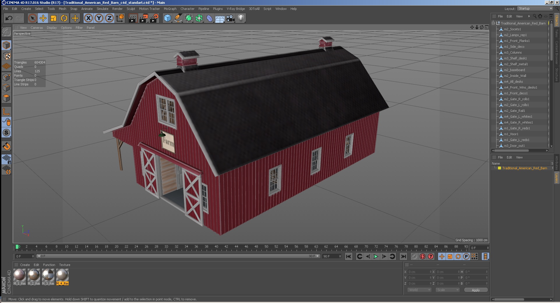Open the Character menu
560x303 pixels.
pos(187,9)
